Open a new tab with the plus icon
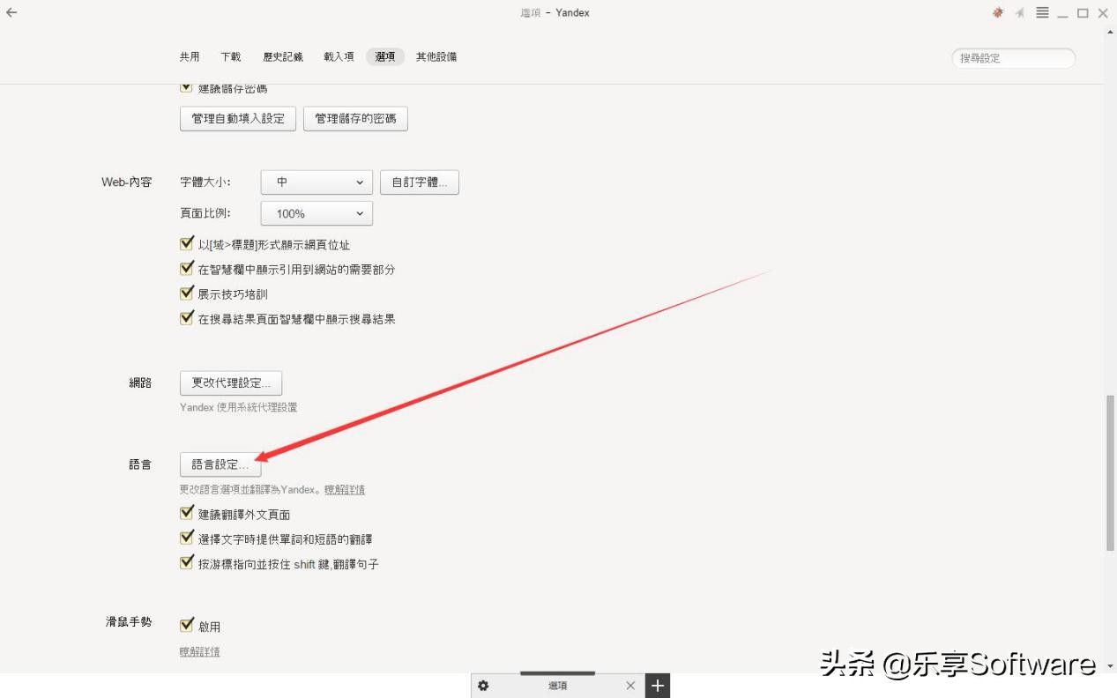Viewport: 1117px width, 698px height. click(658, 685)
